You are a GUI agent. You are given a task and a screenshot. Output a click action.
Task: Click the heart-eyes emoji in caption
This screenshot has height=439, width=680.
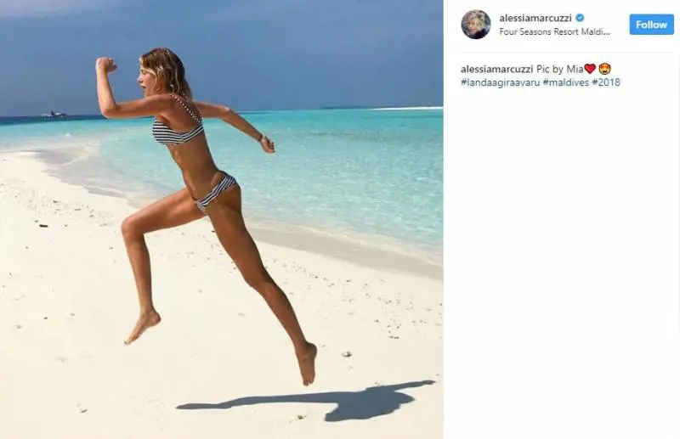(x=604, y=69)
